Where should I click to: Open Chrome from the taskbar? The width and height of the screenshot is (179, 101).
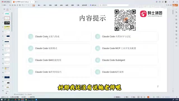(x=26, y=100)
